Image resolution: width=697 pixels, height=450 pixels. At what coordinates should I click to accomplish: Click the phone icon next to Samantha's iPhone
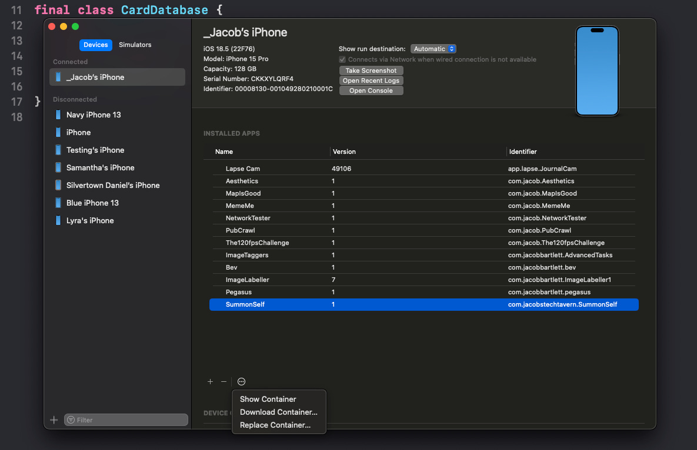click(x=58, y=168)
